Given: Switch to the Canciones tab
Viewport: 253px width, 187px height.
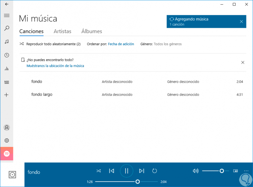Looking at the screenshot, I should [31, 31].
